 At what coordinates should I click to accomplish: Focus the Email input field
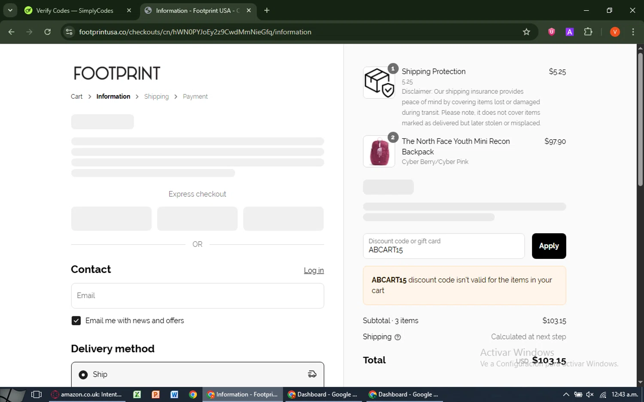[x=197, y=296]
